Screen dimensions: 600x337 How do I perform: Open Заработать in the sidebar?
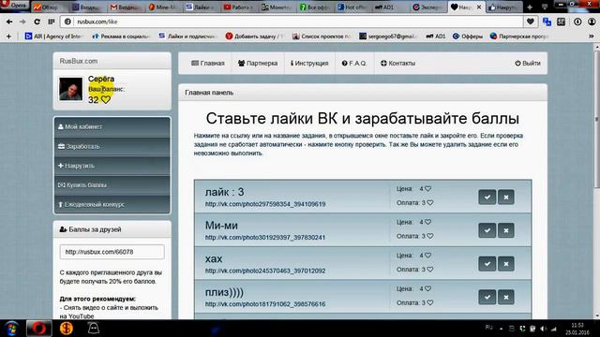[x=112, y=146]
